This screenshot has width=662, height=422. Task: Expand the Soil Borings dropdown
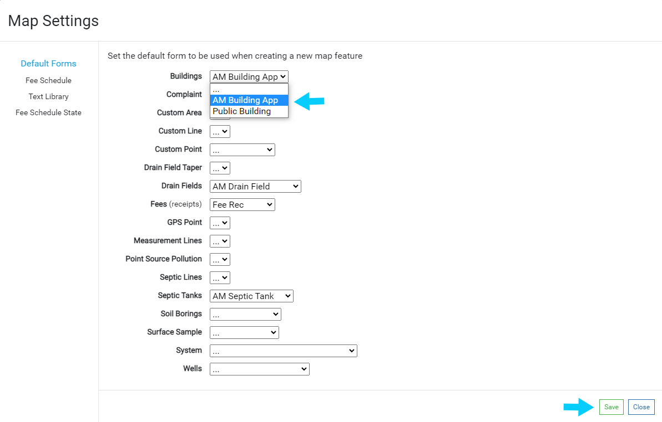pyautogui.click(x=245, y=315)
